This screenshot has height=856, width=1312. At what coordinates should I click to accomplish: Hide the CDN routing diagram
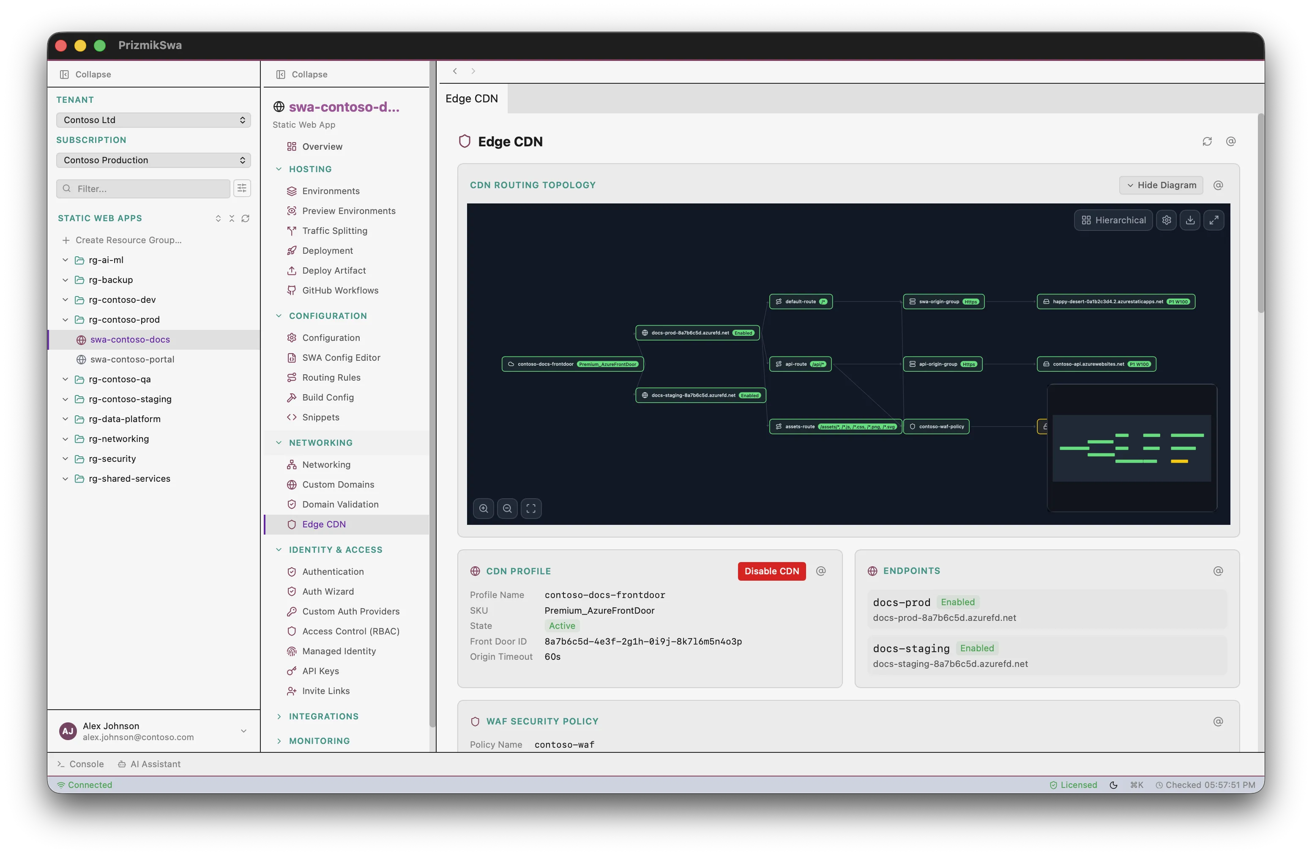[x=1160, y=185]
